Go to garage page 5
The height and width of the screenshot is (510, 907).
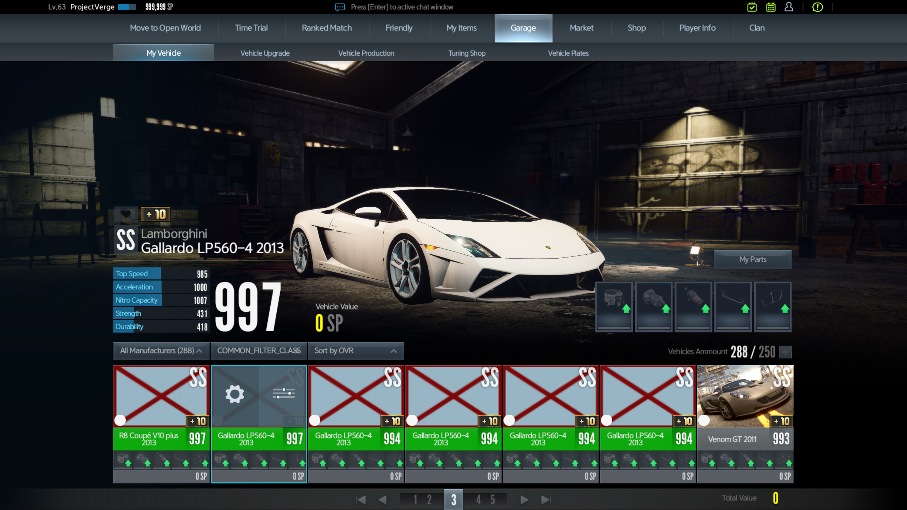coord(492,500)
